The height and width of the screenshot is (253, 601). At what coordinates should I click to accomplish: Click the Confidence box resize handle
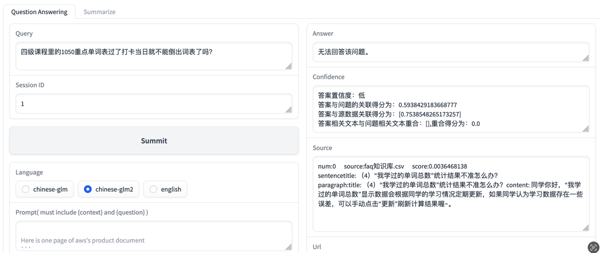pyautogui.click(x=586, y=129)
